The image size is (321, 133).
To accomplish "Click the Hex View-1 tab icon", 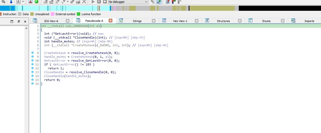I will pos(164,21).
